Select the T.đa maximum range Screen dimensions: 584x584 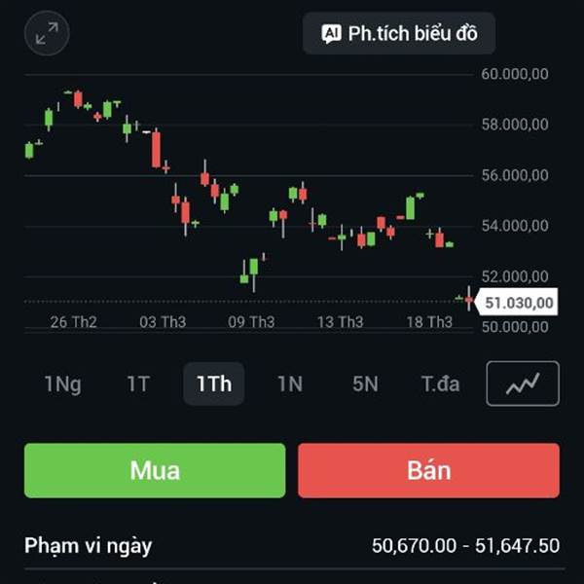pos(440,383)
